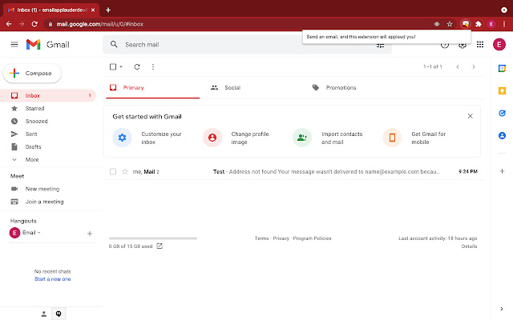
Task: Hide side panel chevron at bottom right
Action: click(502, 309)
